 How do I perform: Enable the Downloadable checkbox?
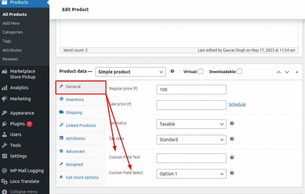click(x=239, y=71)
